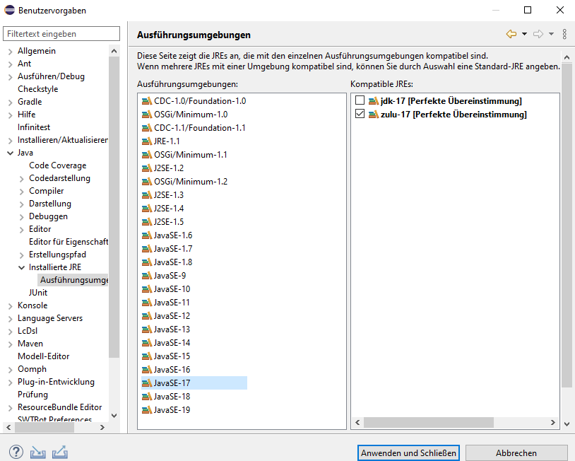
Task: Open forward history dropdown arrow
Action: (551, 34)
